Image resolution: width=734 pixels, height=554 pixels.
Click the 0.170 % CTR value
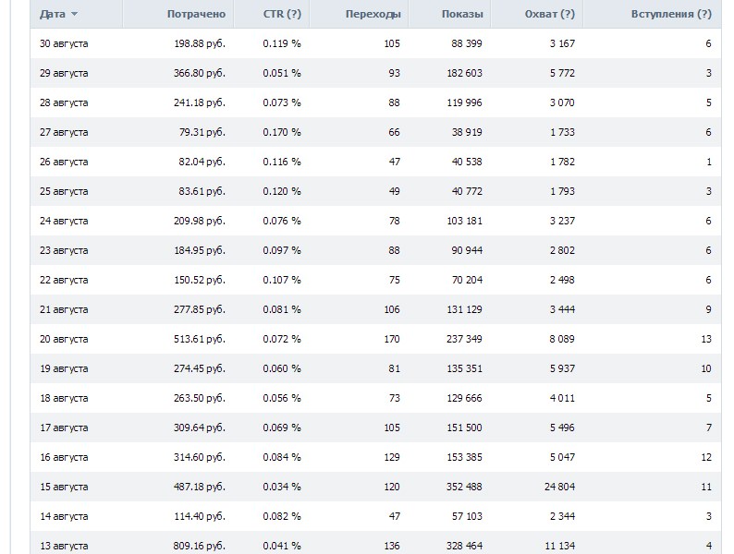tap(282, 132)
